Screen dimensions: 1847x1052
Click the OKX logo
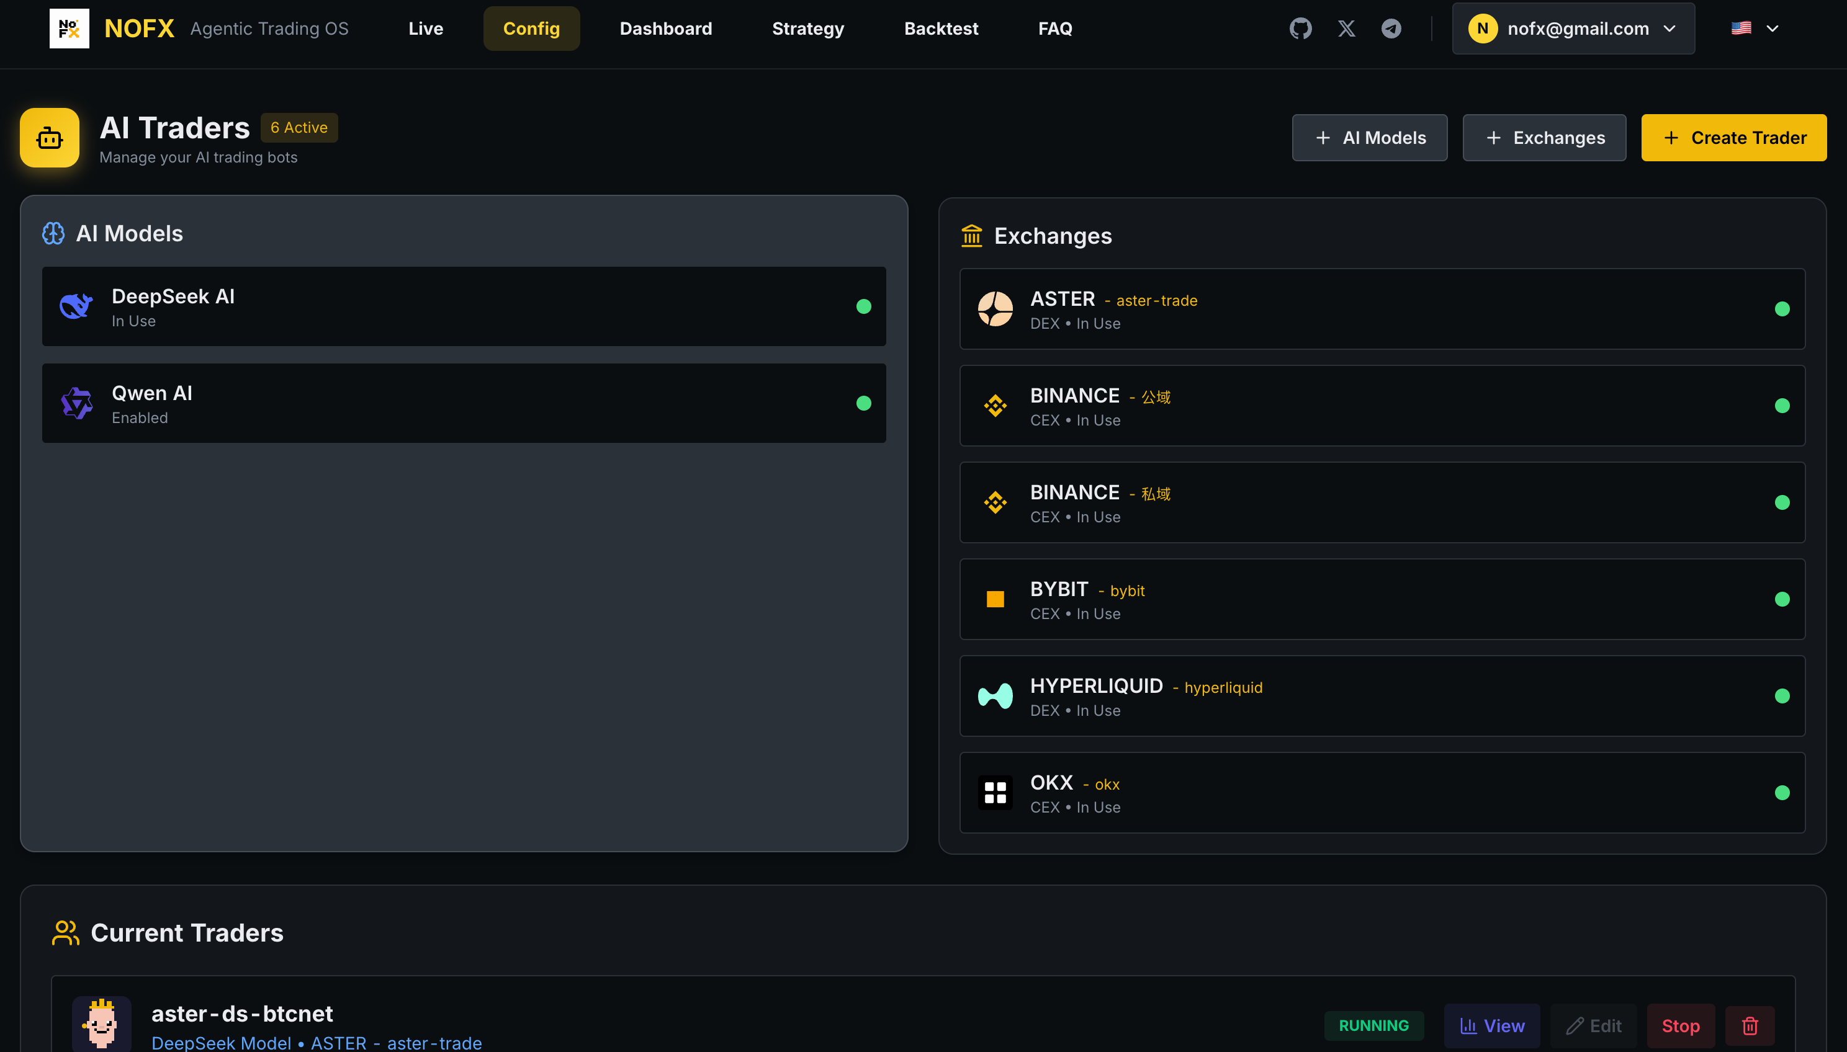[995, 793]
